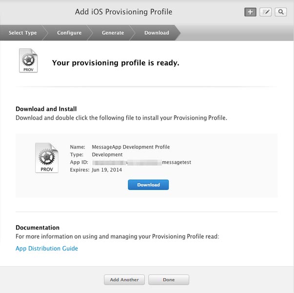Click the Add iOS Provisioning Profile title
Image resolution: width=294 pixels, height=293 pixels.
click(123, 12)
